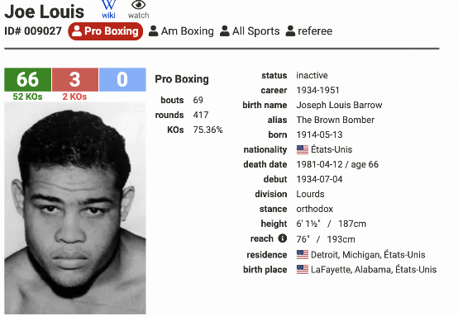458x316 pixels.
Task: Click the green 66 wins box
Action: tap(28, 79)
